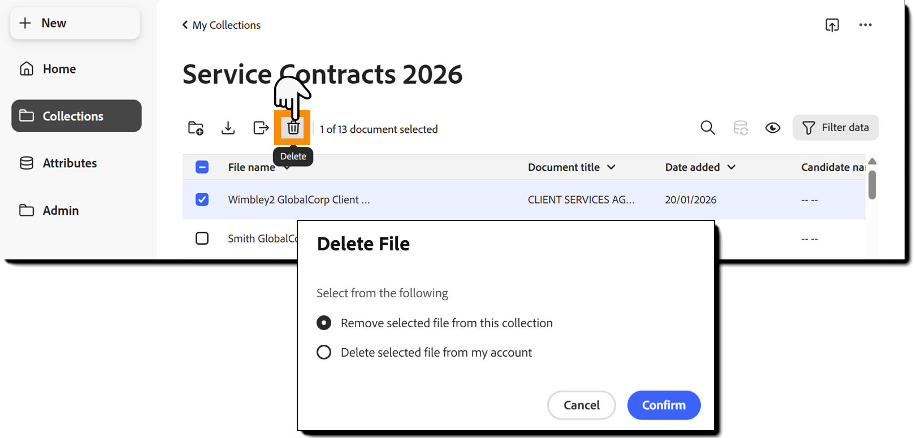Open search with the magnifier icon
The width and height of the screenshot is (914, 438).
pos(707,128)
